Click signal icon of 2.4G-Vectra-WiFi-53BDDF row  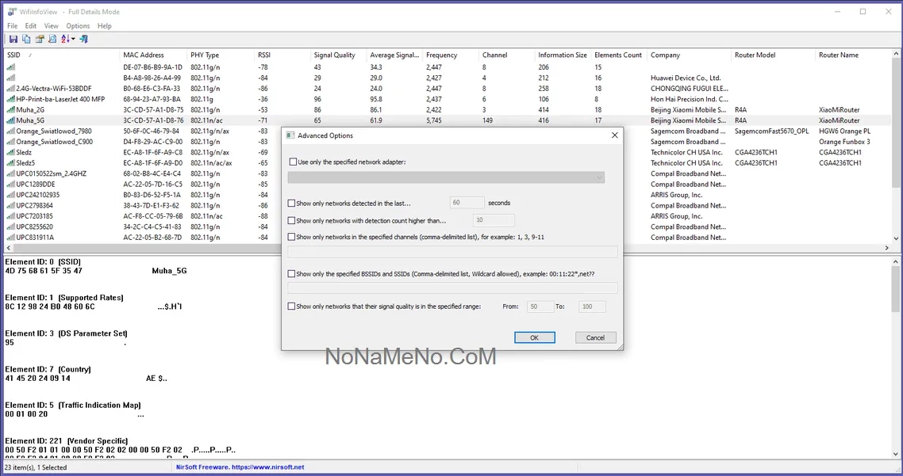pos(11,89)
